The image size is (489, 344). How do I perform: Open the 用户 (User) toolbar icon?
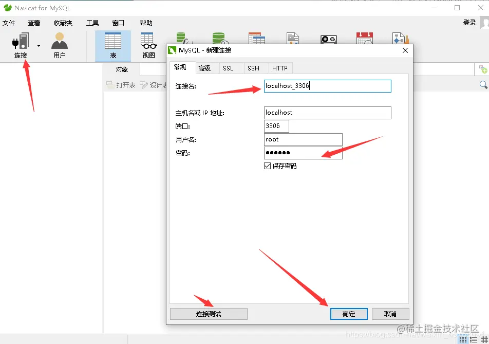click(60, 46)
